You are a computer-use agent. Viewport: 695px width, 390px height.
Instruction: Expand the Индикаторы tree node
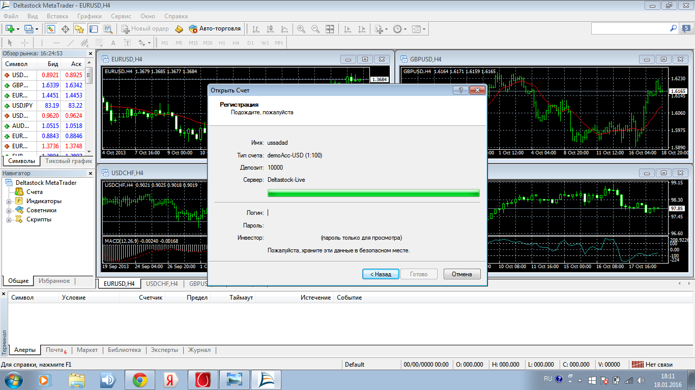9,202
